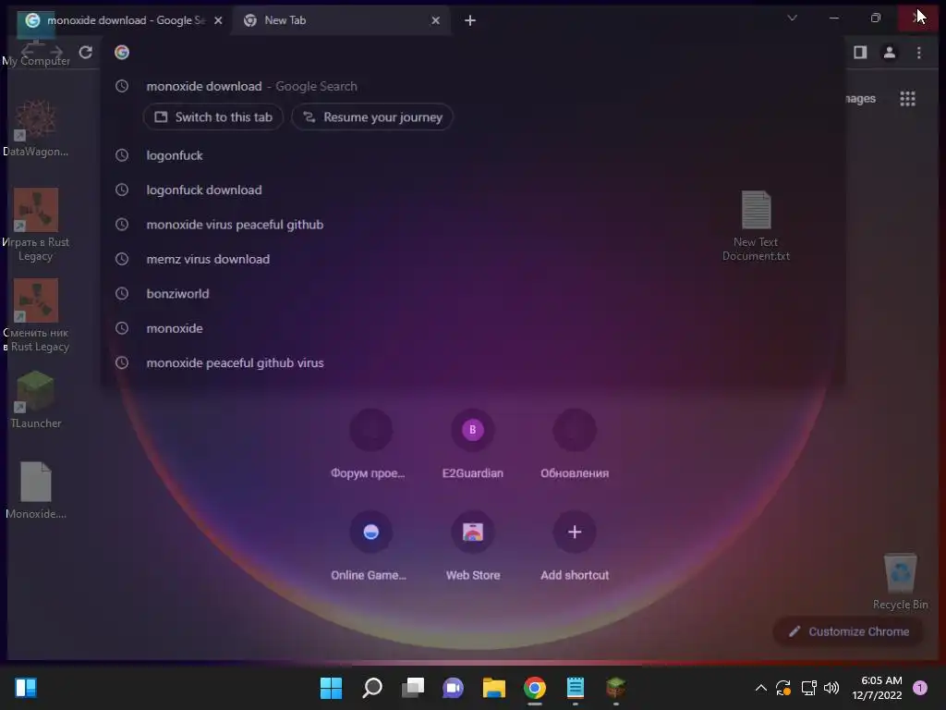Select the memz virus download suggestion
The height and width of the screenshot is (710, 946).
coord(472,259)
